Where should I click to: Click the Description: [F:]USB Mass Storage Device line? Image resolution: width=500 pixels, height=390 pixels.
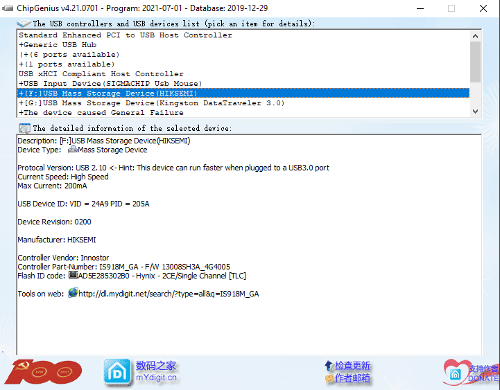click(x=104, y=141)
